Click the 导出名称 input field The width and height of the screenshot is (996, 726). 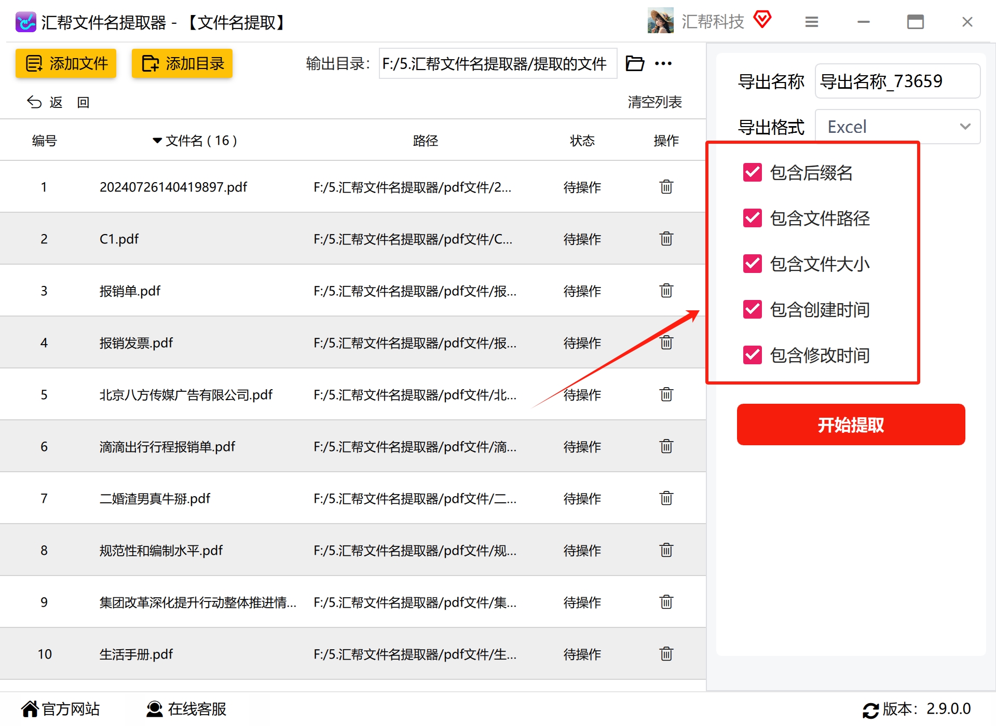tap(897, 81)
